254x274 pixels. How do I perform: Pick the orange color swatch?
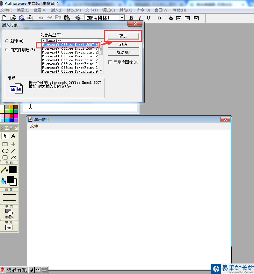[11, 107]
